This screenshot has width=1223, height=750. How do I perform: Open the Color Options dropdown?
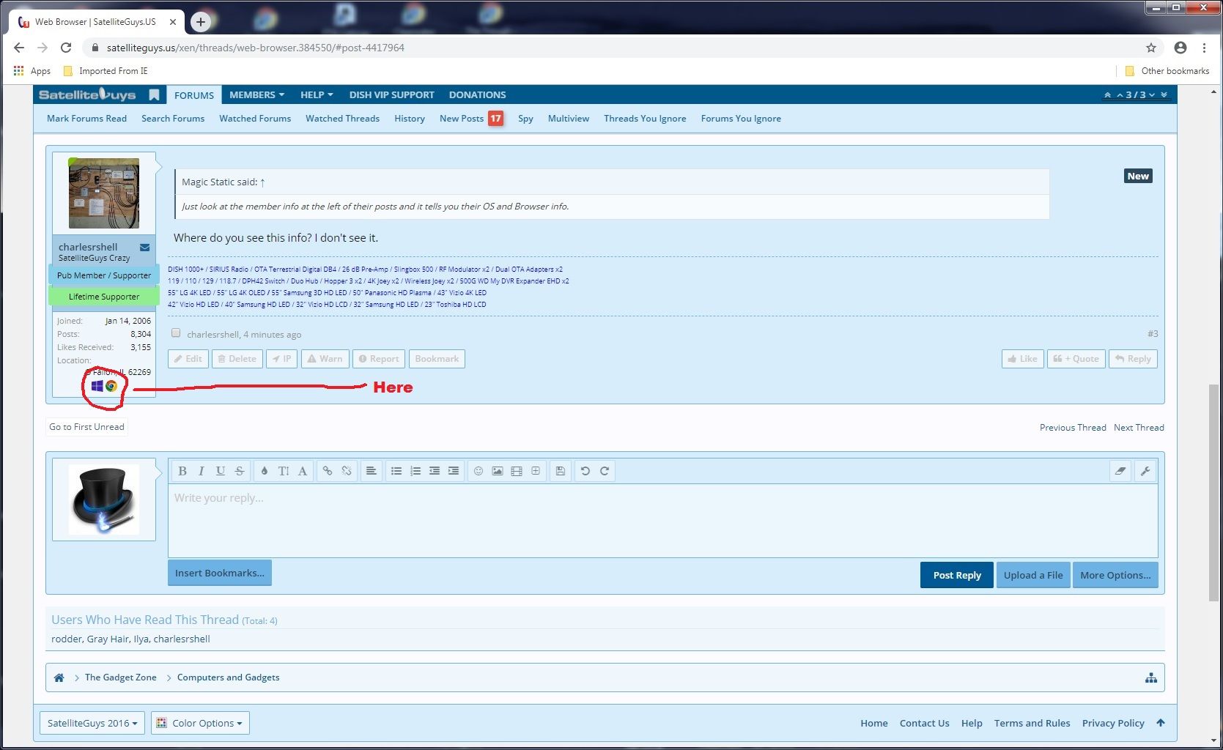pyautogui.click(x=200, y=723)
